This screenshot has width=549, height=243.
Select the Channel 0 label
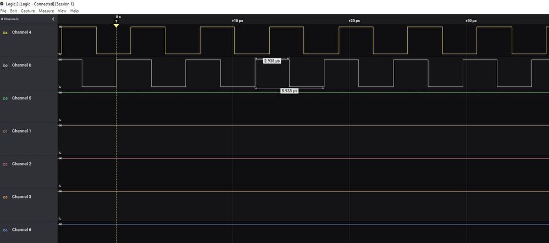pos(22,65)
